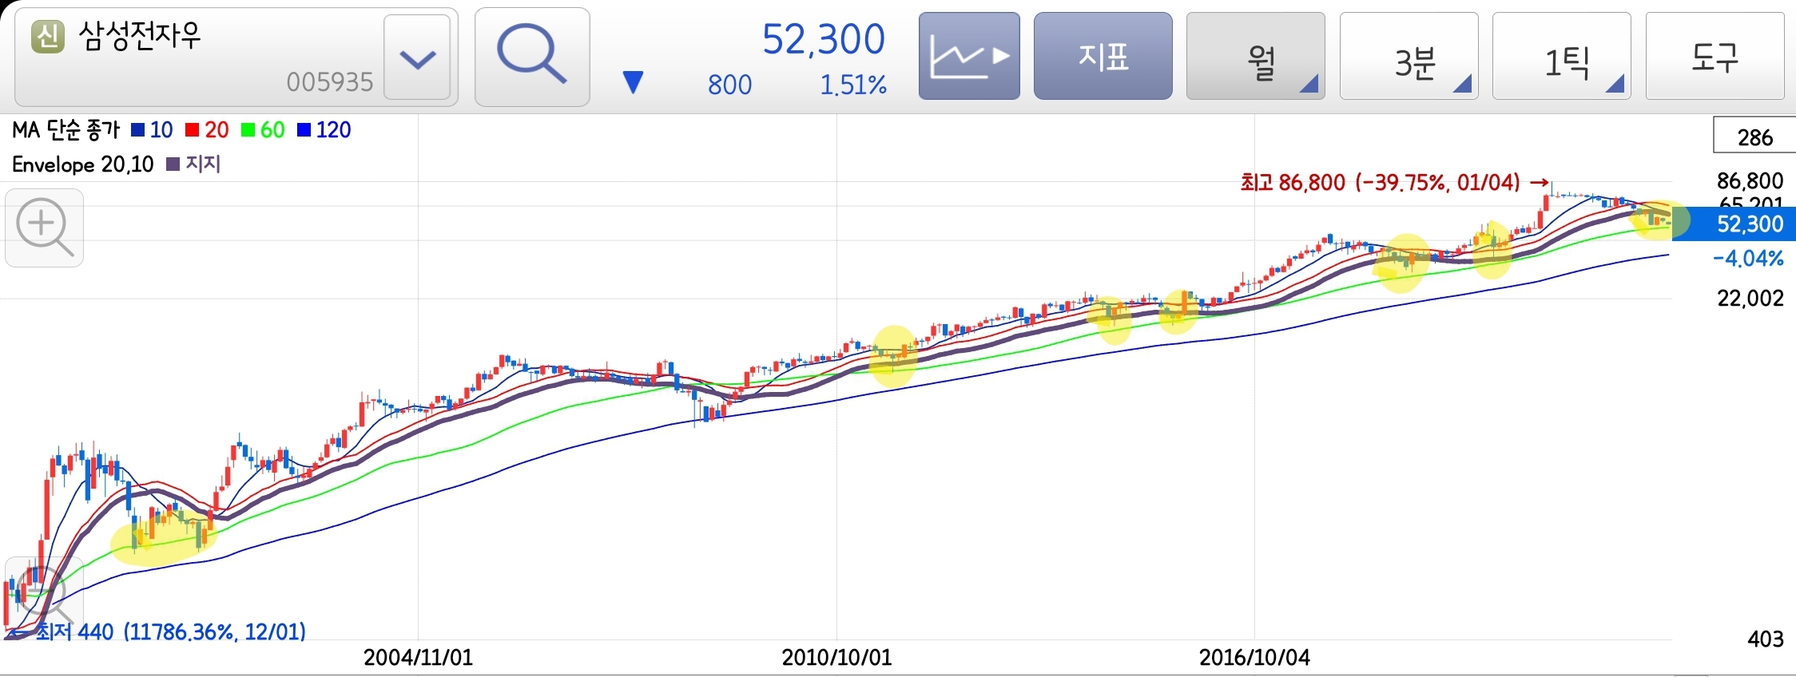Expand the stock selector dropdown chevron

click(x=417, y=57)
